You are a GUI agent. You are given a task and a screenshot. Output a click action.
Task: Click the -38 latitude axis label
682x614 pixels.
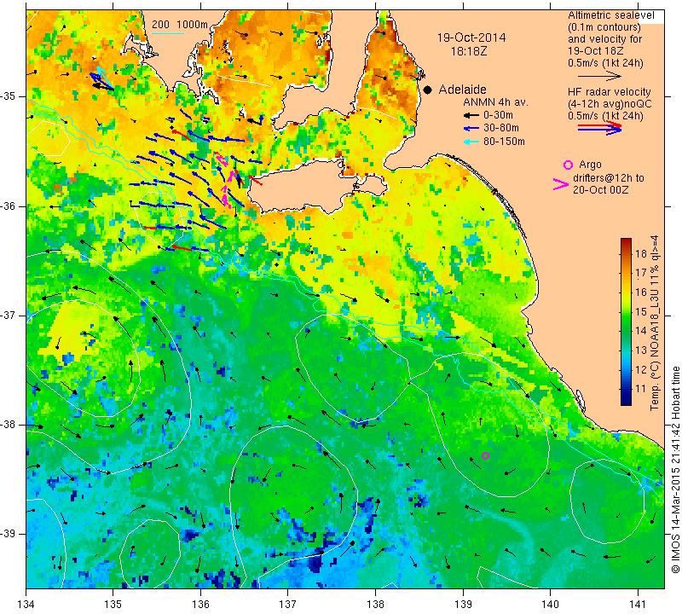[9, 425]
